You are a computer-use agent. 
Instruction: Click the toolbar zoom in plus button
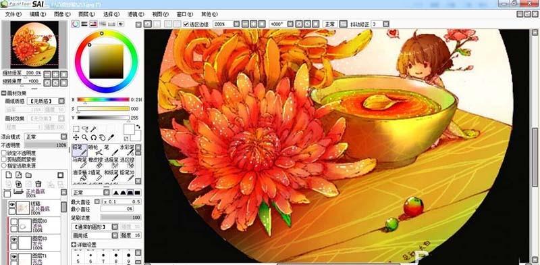tap(254, 24)
